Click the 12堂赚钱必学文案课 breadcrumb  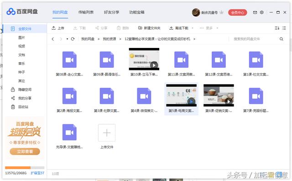[157, 39]
